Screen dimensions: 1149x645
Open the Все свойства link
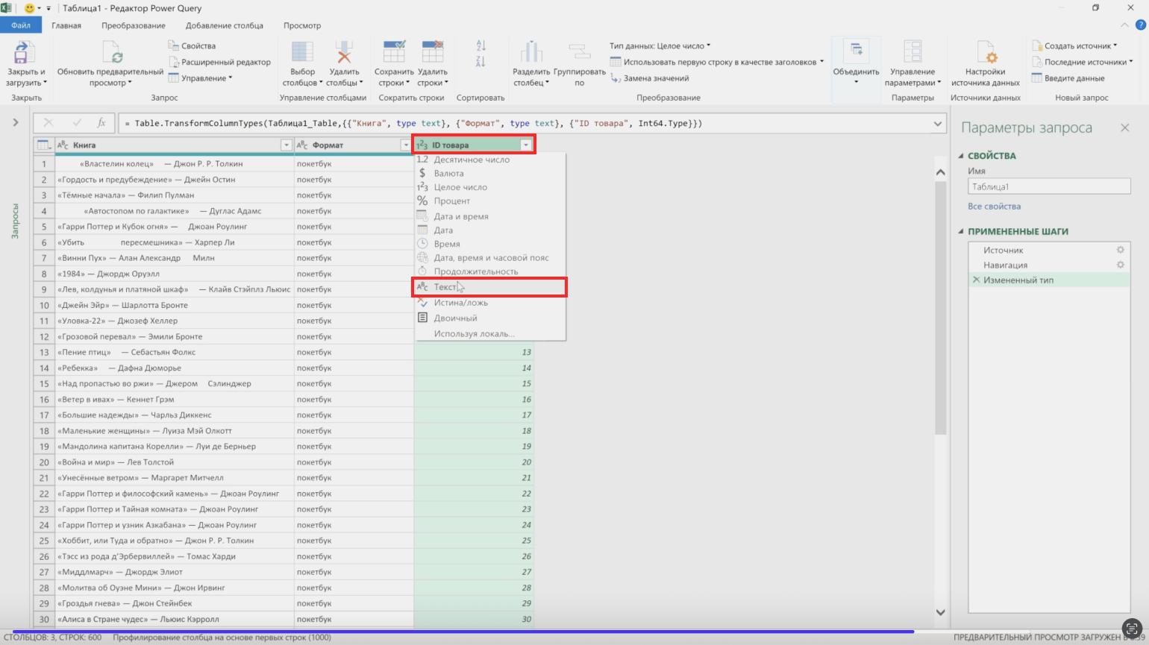[994, 207]
